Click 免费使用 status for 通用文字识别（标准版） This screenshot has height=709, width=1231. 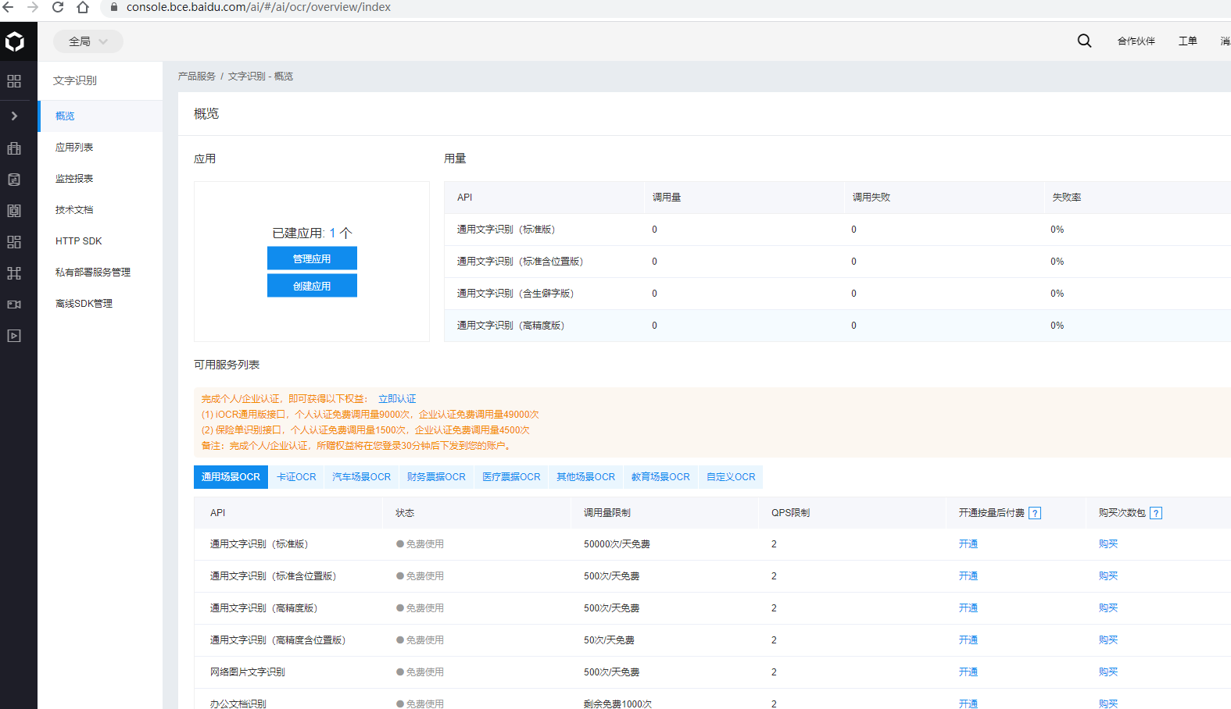[420, 544]
